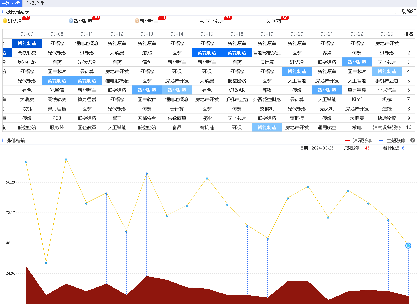Click the 日期：2024-03-25 label

(317, 148)
